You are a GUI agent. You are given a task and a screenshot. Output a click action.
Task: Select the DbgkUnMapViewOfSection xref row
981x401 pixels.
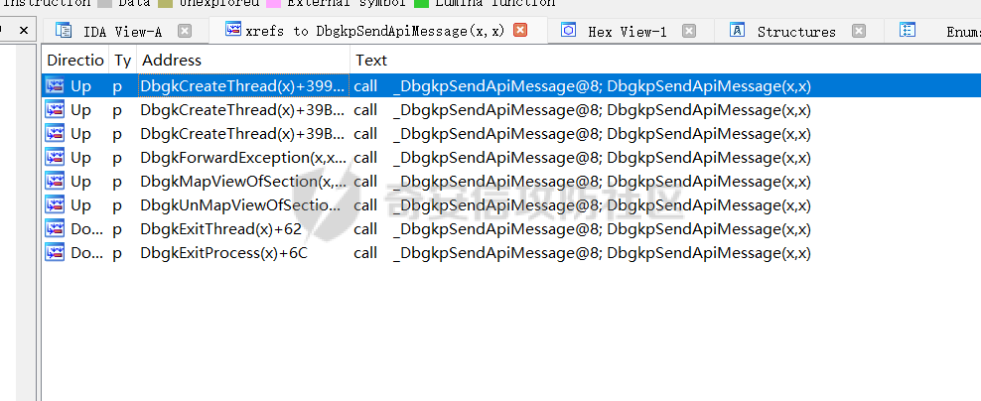click(243, 204)
